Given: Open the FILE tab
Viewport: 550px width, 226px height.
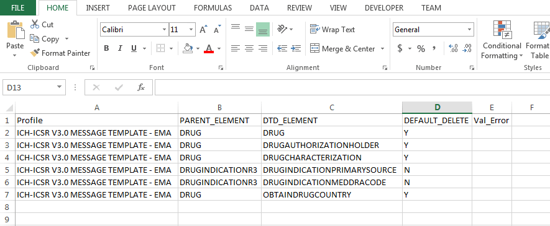Looking at the screenshot, I should pos(17,7).
